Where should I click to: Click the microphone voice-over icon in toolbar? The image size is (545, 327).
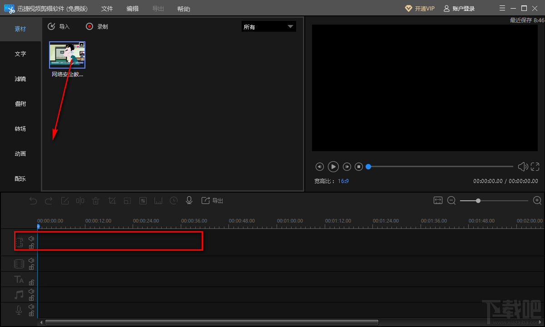click(x=189, y=200)
